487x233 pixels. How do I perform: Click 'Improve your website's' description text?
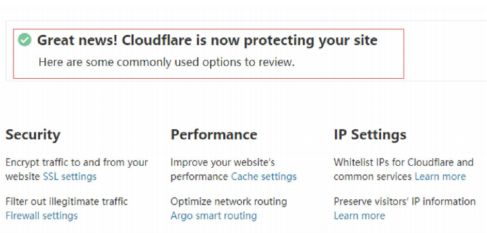(x=223, y=163)
